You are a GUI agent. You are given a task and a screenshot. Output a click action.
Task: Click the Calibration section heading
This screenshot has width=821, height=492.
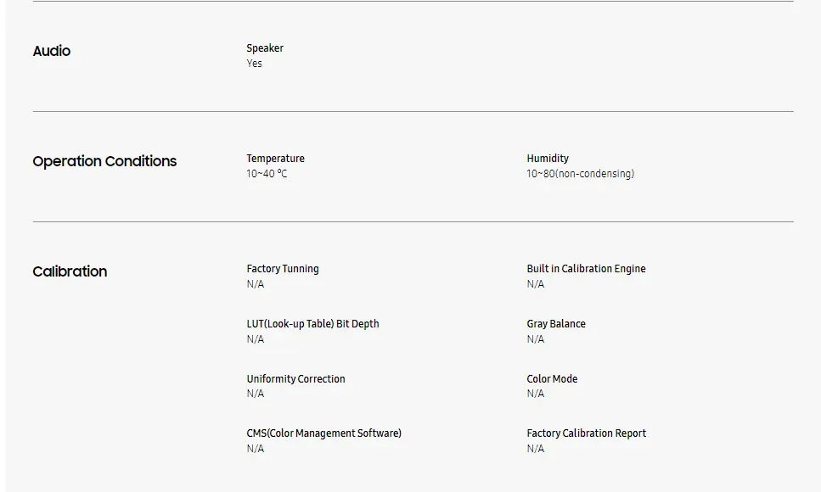pos(70,271)
